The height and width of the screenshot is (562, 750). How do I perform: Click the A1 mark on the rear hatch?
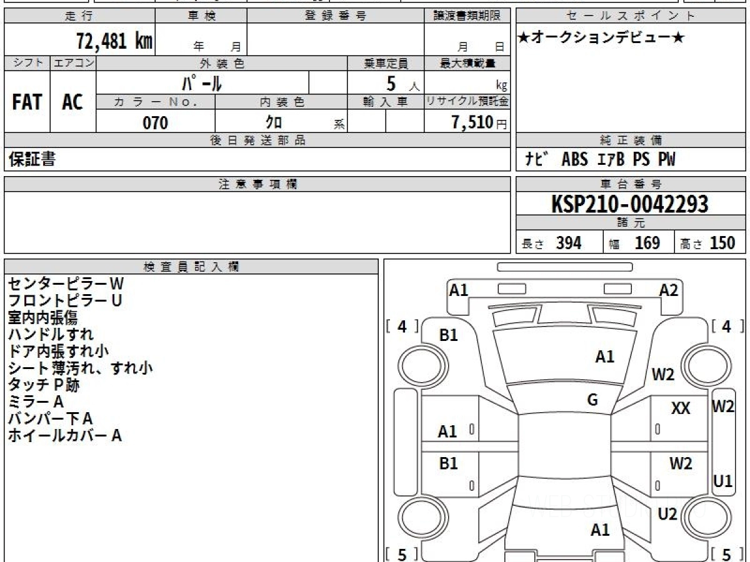[x=600, y=530]
